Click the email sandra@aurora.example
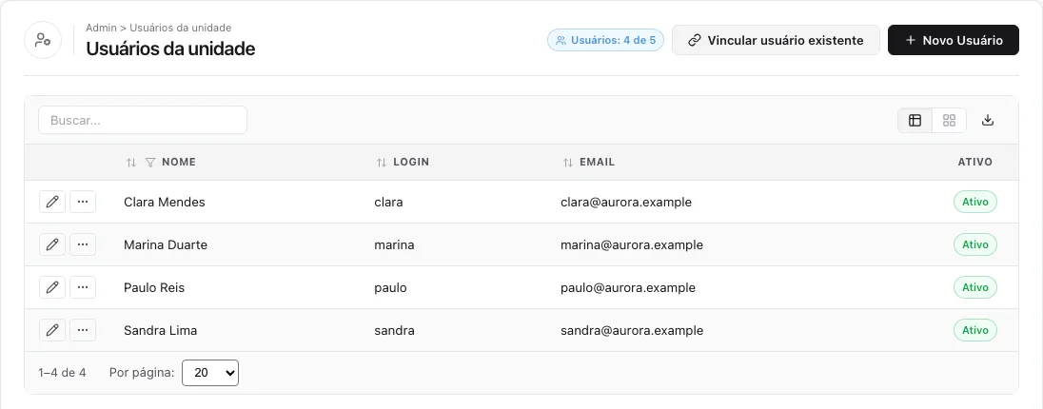This screenshot has width=1043, height=409. tap(632, 330)
